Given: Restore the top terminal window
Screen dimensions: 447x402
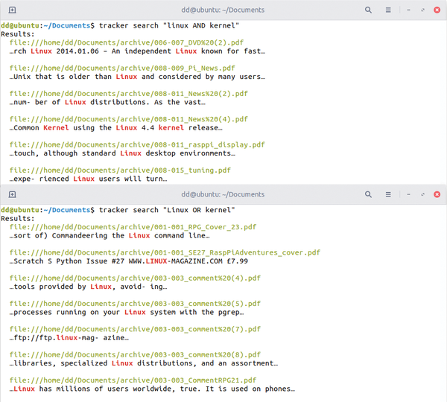Looking at the screenshot, I should [x=422, y=10].
